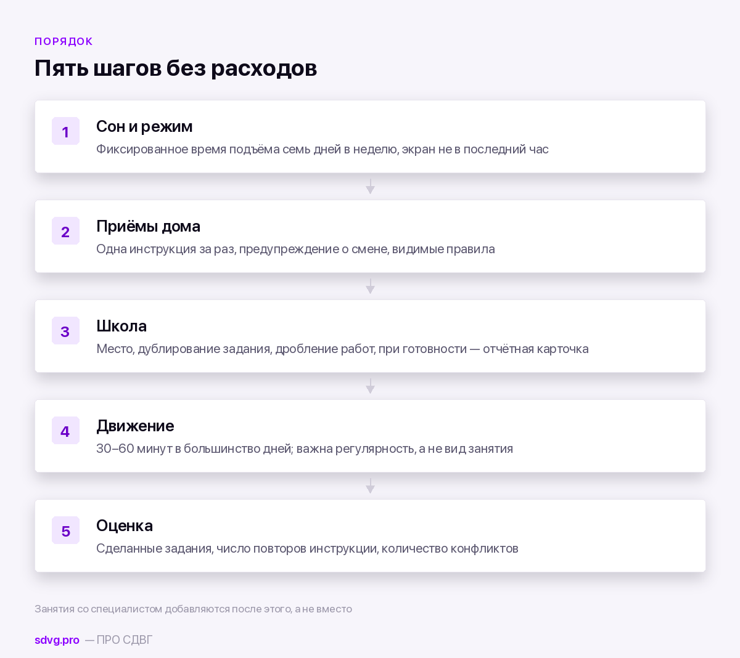
Task: Click text 'Сделанные задания, число повторов'
Action: click(x=201, y=548)
